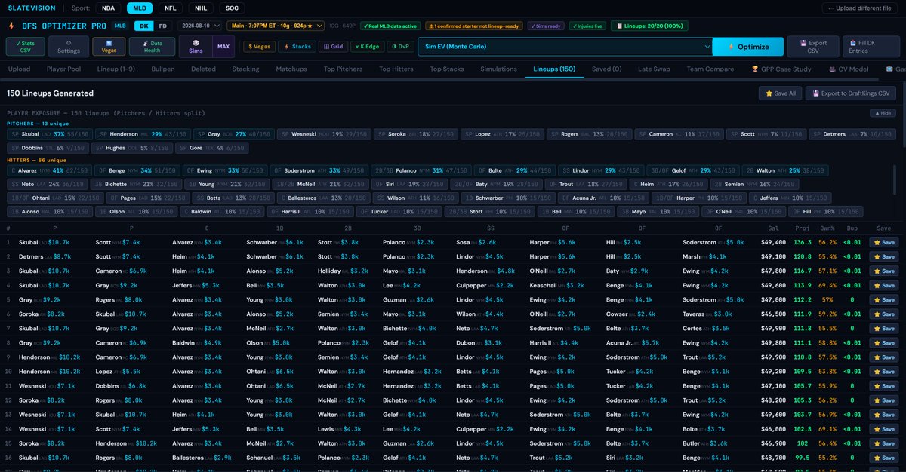Save lineup 3 with the star button
The width and height of the screenshot is (906, 472).
884,271
